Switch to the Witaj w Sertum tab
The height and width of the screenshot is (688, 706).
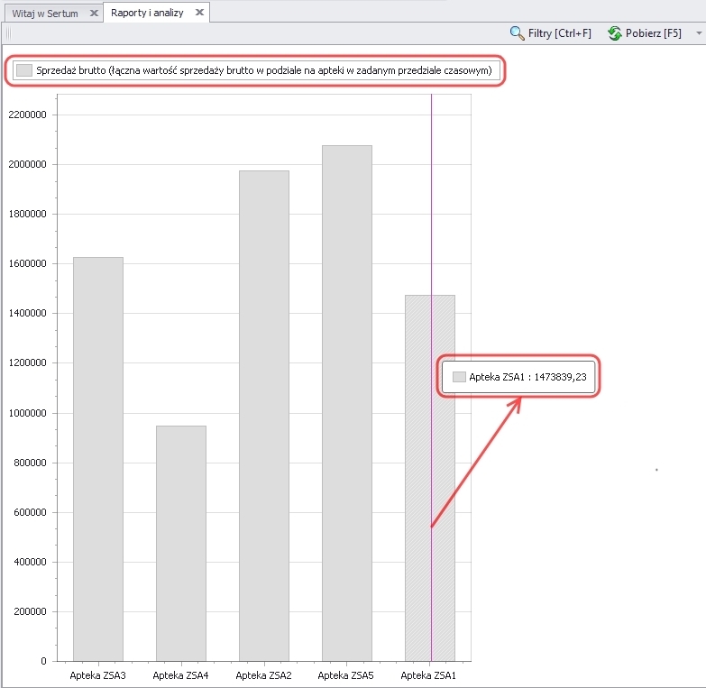pos(45,14)
